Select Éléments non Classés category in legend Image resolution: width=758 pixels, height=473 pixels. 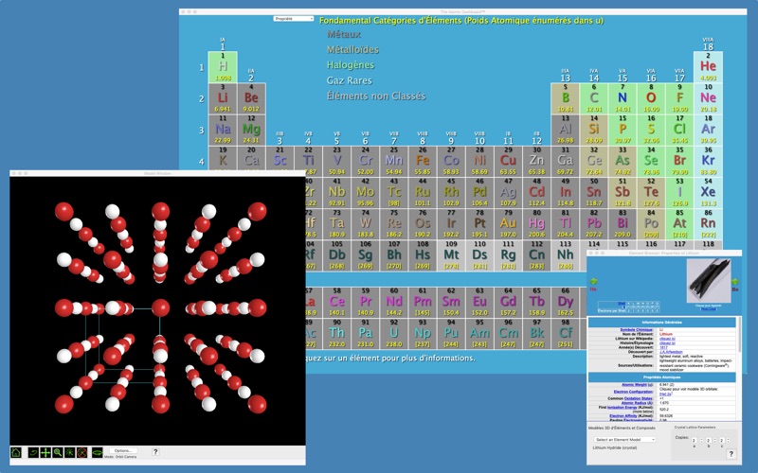[376, 96]
